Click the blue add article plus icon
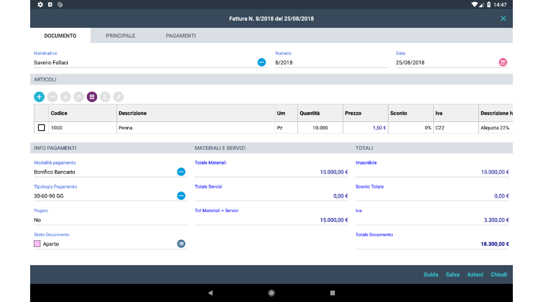This screenshot has width=543, height=302. click(39, 97)
